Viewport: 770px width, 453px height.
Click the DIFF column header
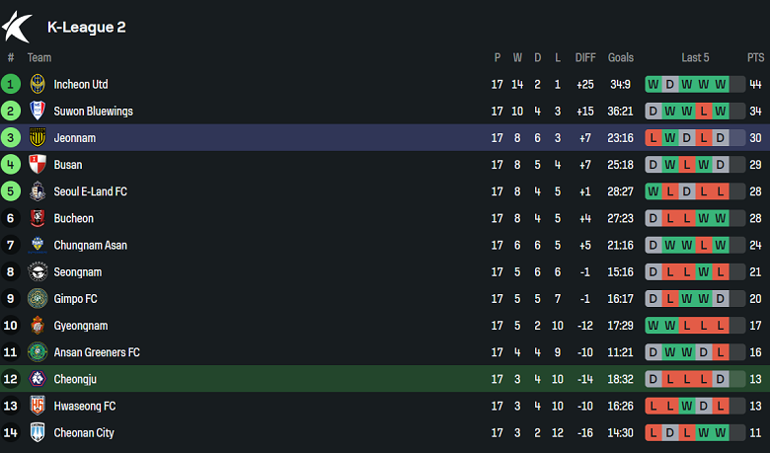585,57
